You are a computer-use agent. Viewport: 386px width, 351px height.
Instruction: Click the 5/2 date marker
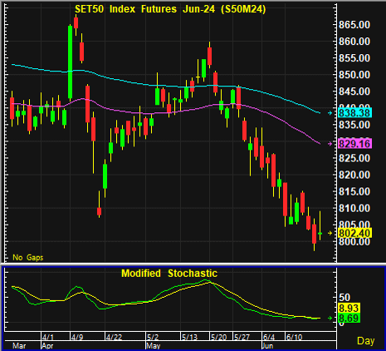click(153, 337)
